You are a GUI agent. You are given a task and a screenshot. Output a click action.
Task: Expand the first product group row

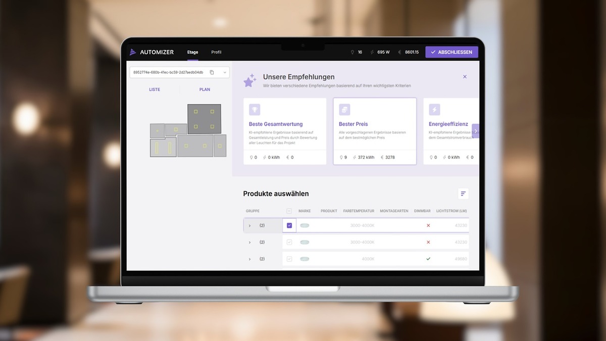(250, 225)
